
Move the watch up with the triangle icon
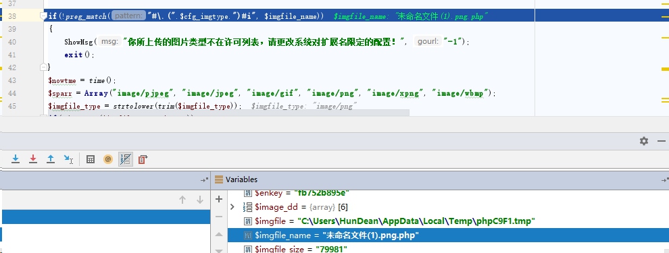point(219,234)
